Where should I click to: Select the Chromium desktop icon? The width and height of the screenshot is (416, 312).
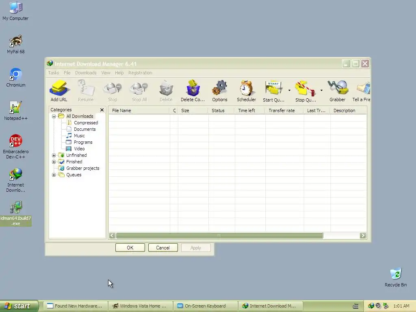point(16,78)
